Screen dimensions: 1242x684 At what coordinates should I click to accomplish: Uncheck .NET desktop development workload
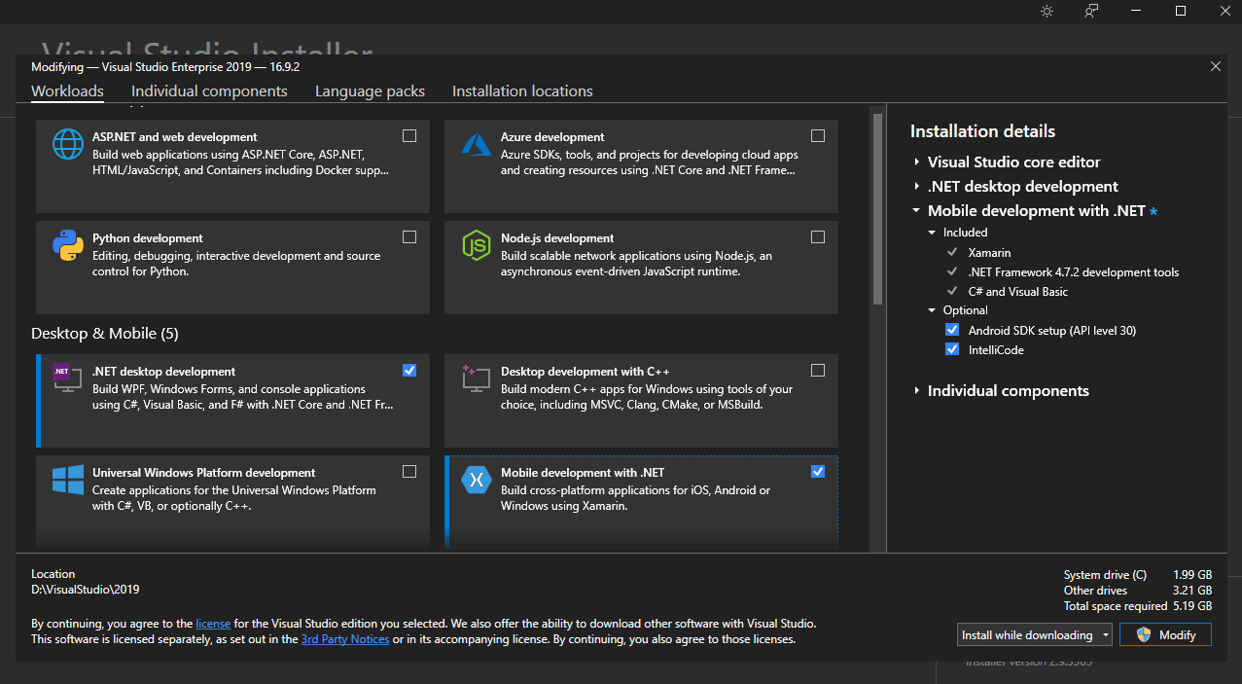tap(409, 370)
